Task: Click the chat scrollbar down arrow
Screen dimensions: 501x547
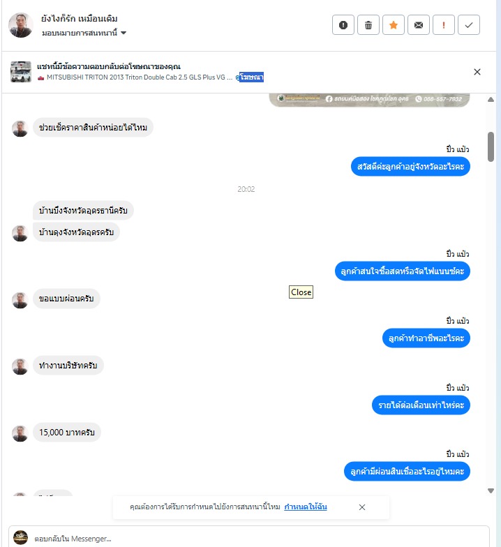Action: click(x=491, y=491)
